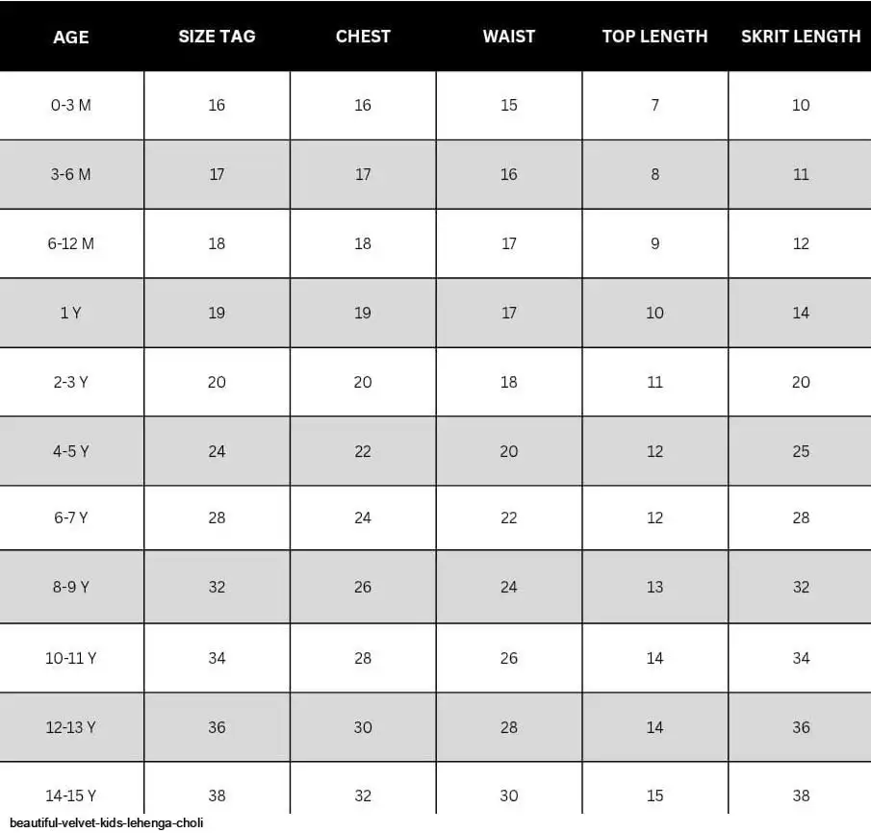Click the 6-7 Y age cell
Viewport: 871px width, 833px height.
[x=71, y=517]
